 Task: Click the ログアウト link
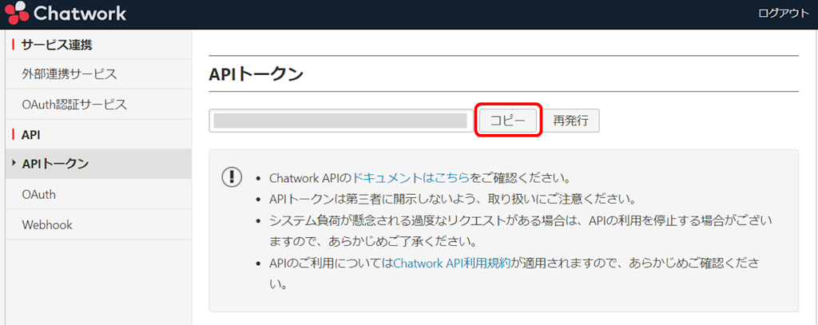pos(784,14)
